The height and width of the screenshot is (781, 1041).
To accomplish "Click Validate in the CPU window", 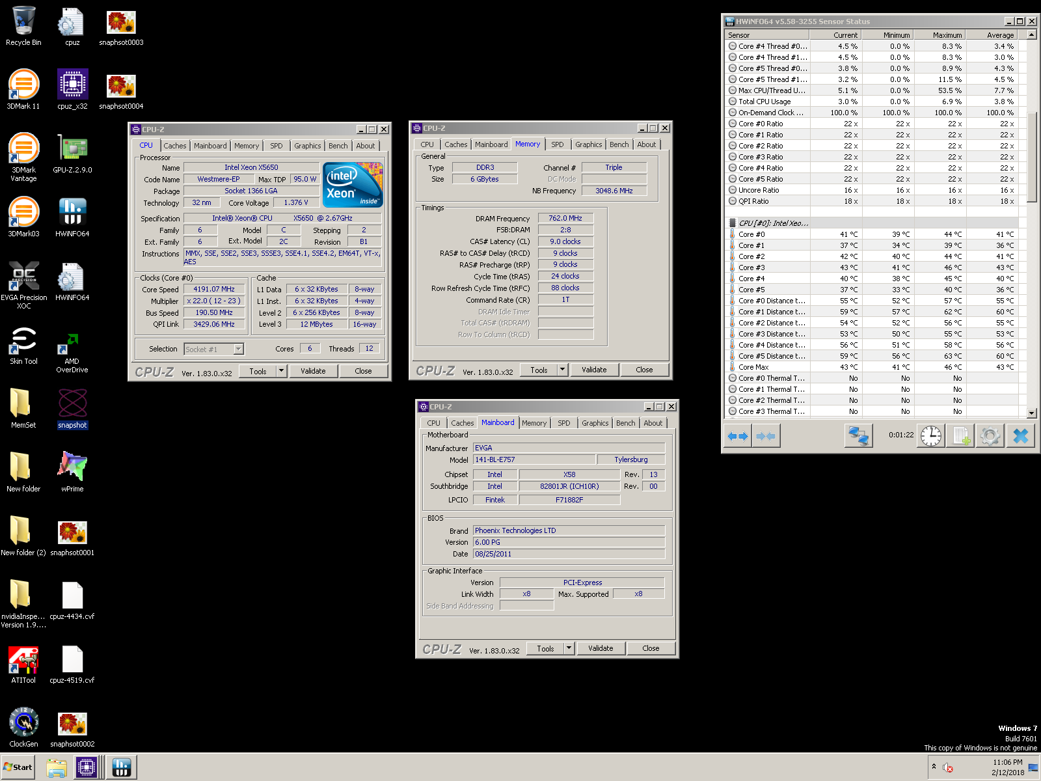I will click(313, 371).
